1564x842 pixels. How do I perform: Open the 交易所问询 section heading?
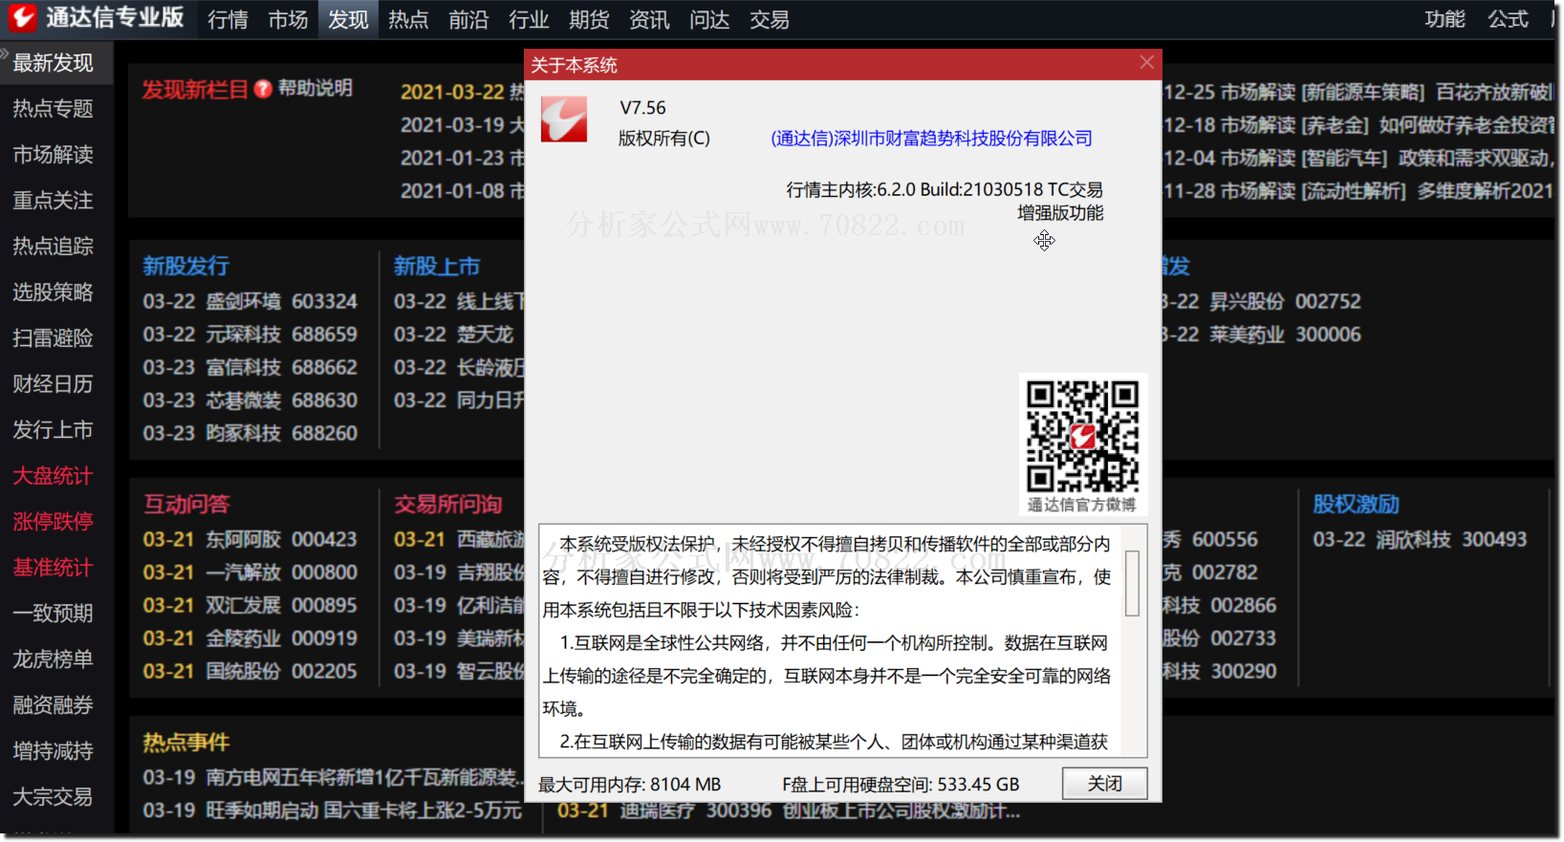point(448,505)
